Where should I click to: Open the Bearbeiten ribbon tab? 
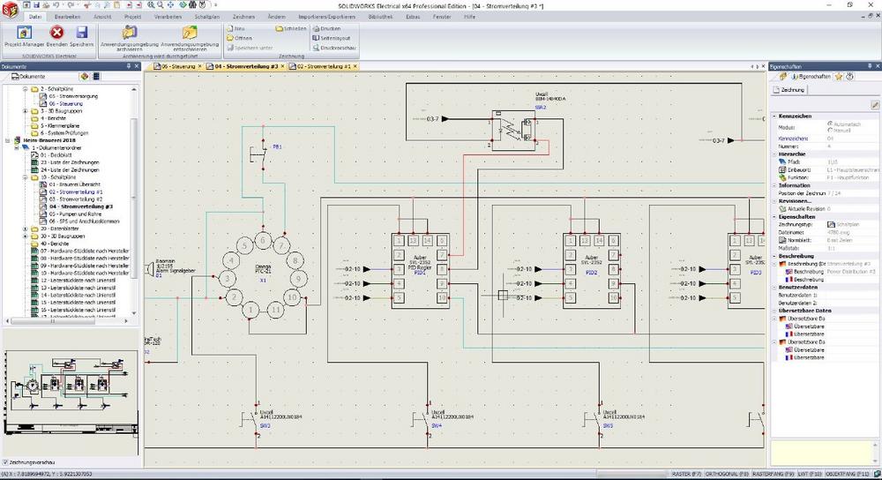click(x=68, y=17)
